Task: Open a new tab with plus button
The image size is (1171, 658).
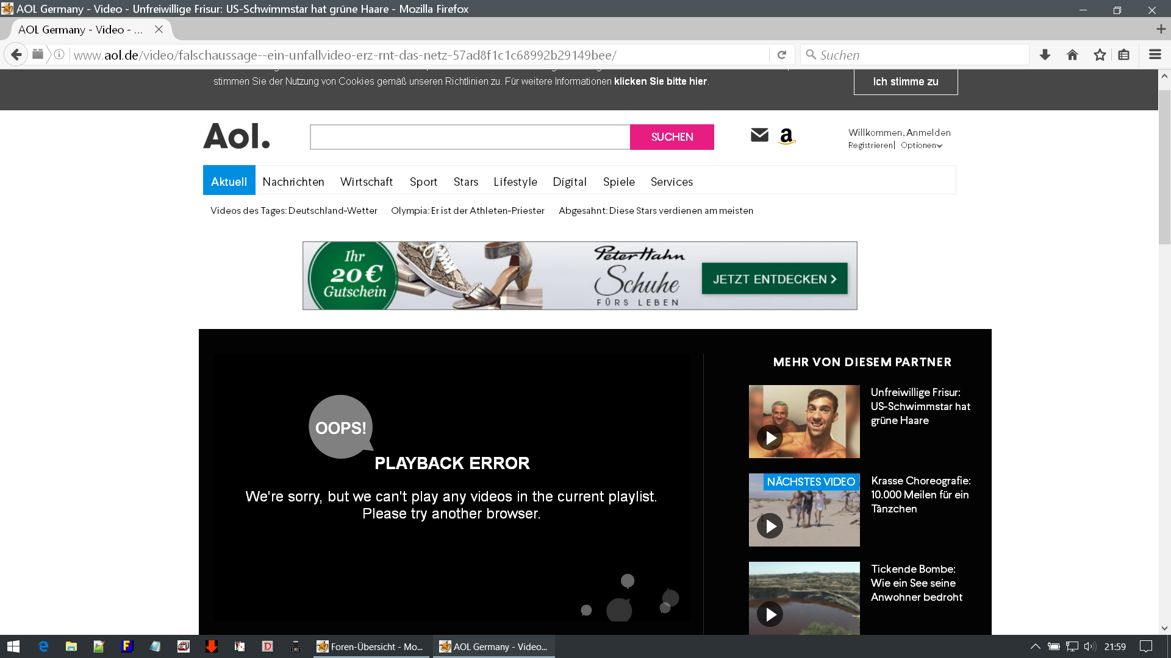Action: click(1161, 29)
